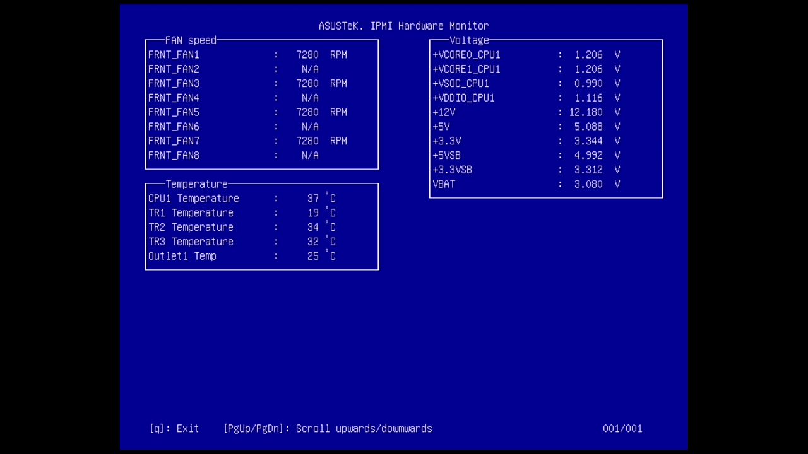This screenshot has height=454, width=808.
Task: Click the +5VSB label
Action: coord(446,156)
